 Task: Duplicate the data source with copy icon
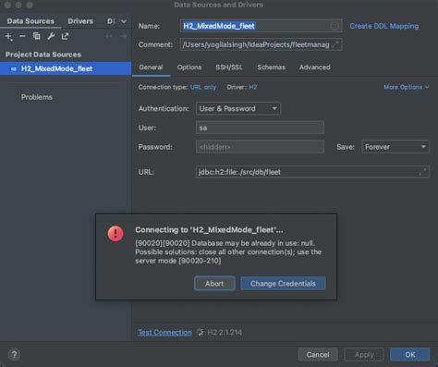37,36
